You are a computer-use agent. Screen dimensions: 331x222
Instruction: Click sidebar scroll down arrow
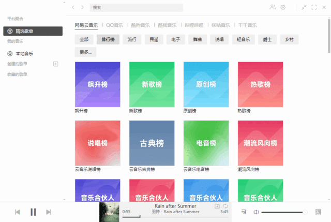point(64,199)
